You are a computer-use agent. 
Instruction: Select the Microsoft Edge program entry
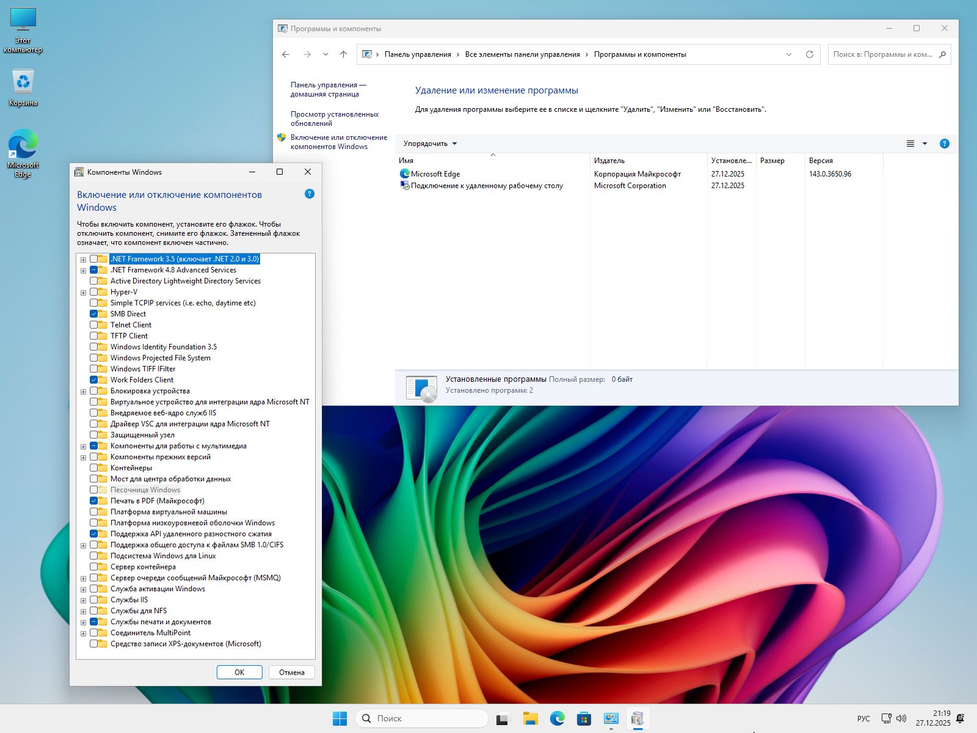[x=435, y=174]
